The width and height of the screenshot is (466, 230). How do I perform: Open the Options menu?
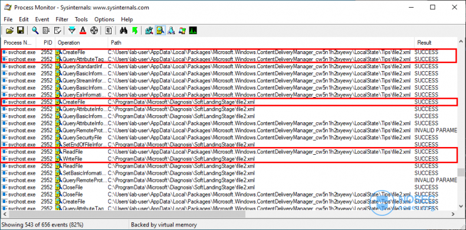click(x=104, y=19)
